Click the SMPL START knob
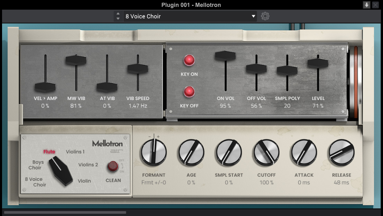The height and width of the screenshot is (216, 383). click(x=229, y=153)
